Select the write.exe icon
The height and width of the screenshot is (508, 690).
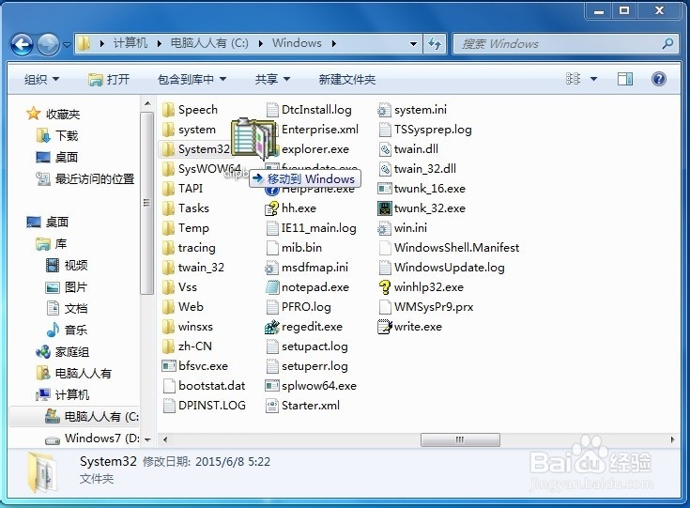(x=385, y=327)
